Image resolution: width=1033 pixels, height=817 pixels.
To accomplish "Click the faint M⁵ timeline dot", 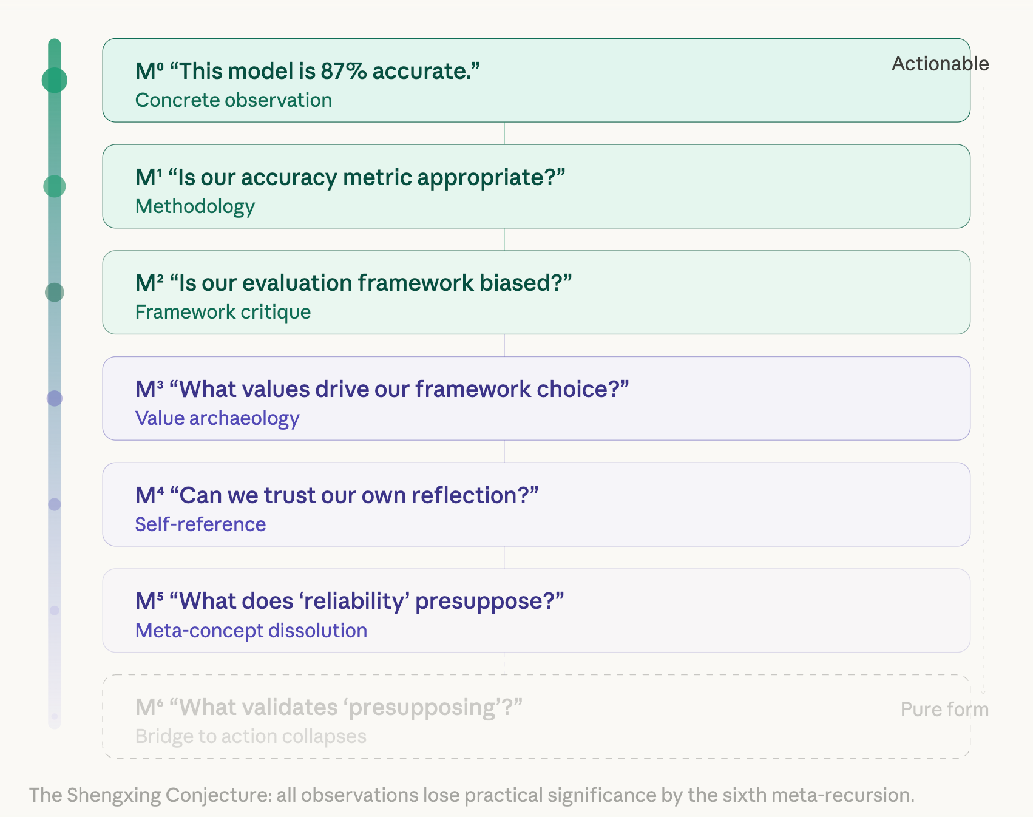I will click(55, 610).
